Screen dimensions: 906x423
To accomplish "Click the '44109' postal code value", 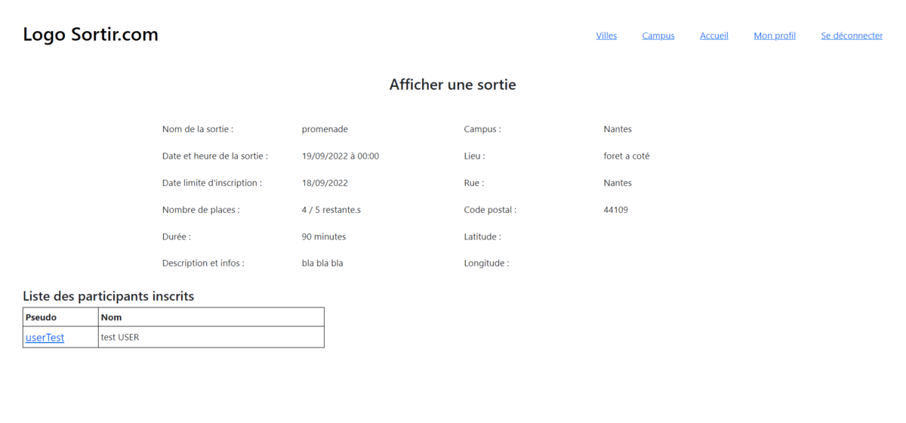I will coord(616,210).
